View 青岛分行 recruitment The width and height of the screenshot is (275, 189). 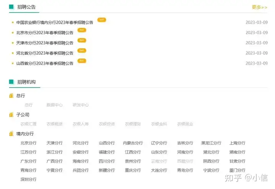[185, 170]
